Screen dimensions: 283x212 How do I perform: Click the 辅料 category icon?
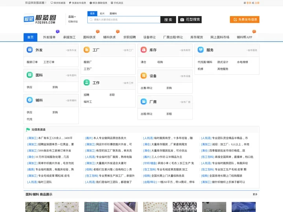[x=29, y=100]
